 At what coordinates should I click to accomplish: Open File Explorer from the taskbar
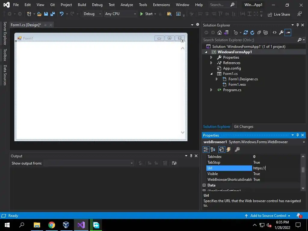(37, 225)
